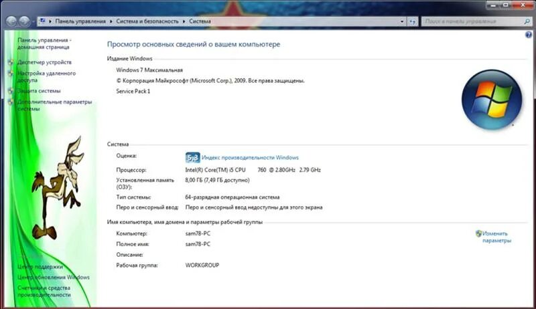Click 'Service Pack 1' text

tap(133, 91)
